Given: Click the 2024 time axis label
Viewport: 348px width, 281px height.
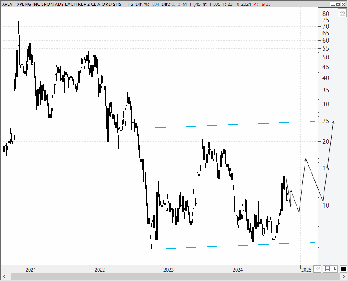Looking at the screenshot, I should [x=238, y=270].
